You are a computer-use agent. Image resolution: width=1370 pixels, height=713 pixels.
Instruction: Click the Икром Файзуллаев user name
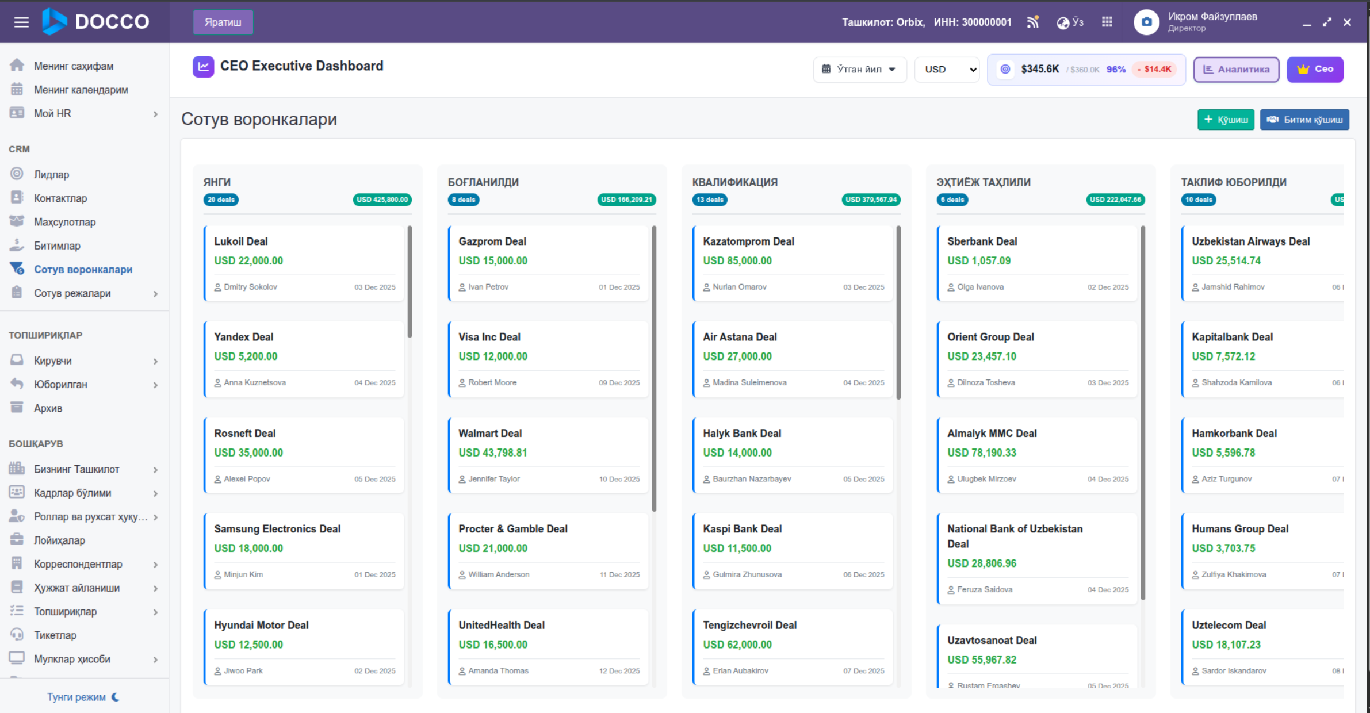pyautogui.click(x=1212, y=17)
